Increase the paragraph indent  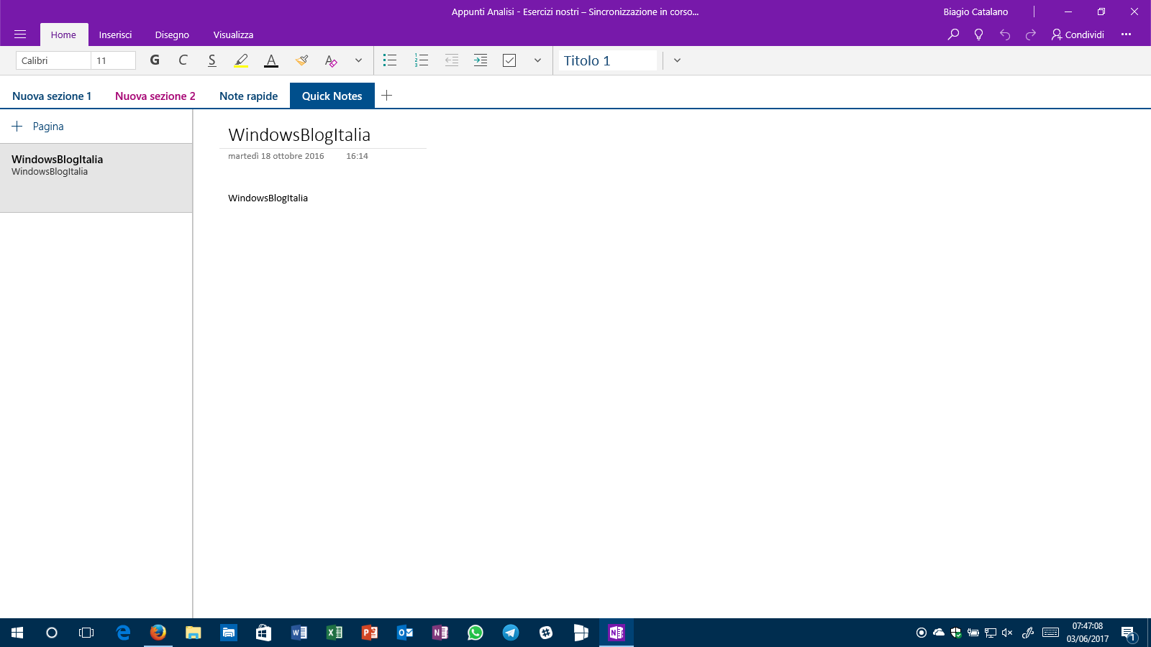481,60
